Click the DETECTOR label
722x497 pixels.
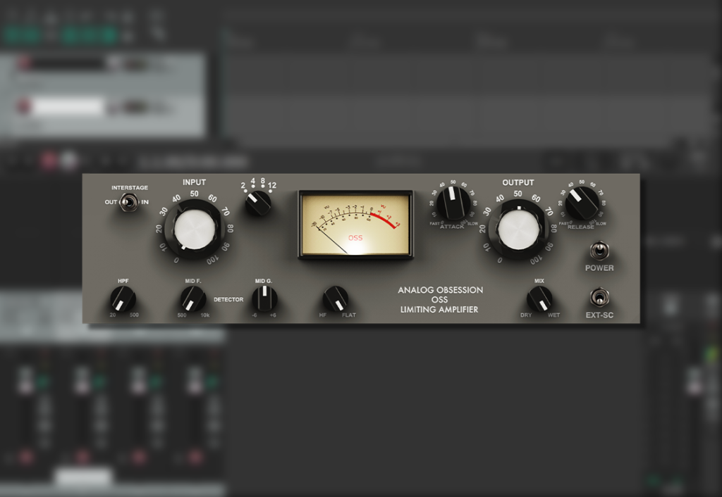coord(228,299)
